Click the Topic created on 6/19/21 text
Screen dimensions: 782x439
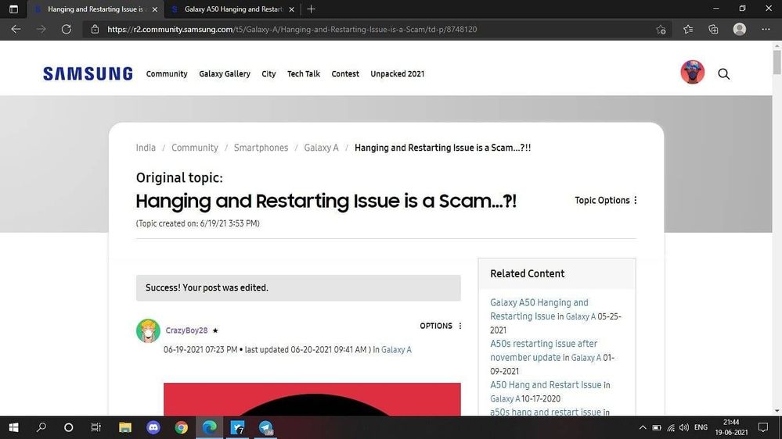tap(197, 223)
